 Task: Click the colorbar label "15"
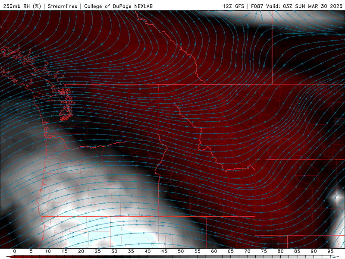click(64, 251)
